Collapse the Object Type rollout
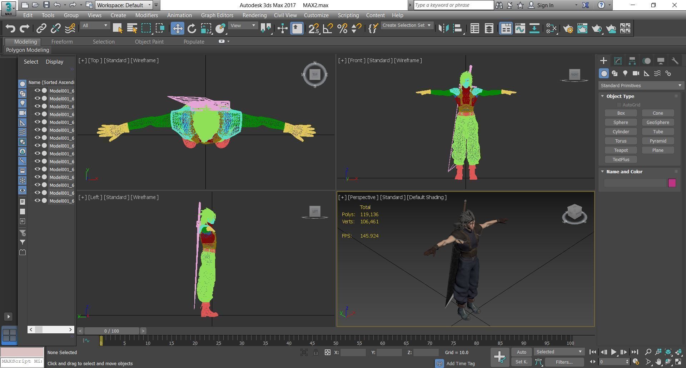The image size is (686, 368). point(602,96)
